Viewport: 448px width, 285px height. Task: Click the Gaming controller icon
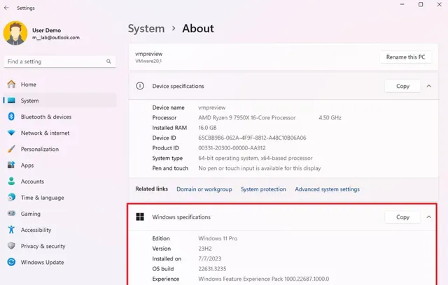pyautogui.click(x=11, y=213)
